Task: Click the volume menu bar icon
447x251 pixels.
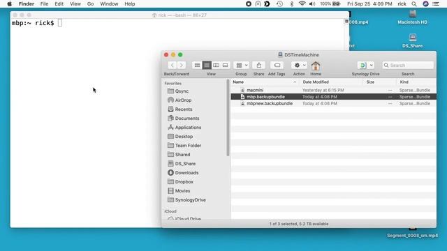Action: (312, 4)
